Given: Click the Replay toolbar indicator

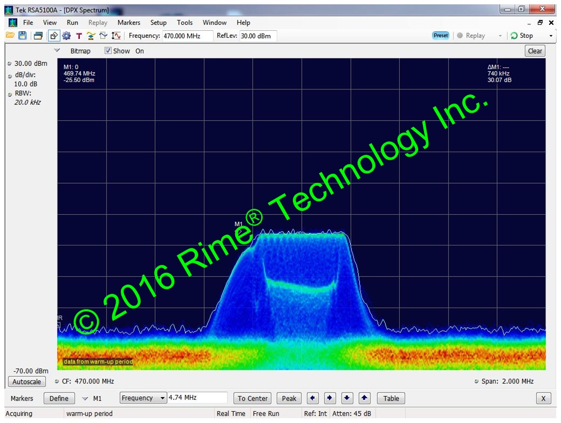Looking at the screenshot, I should coord(471,36).
